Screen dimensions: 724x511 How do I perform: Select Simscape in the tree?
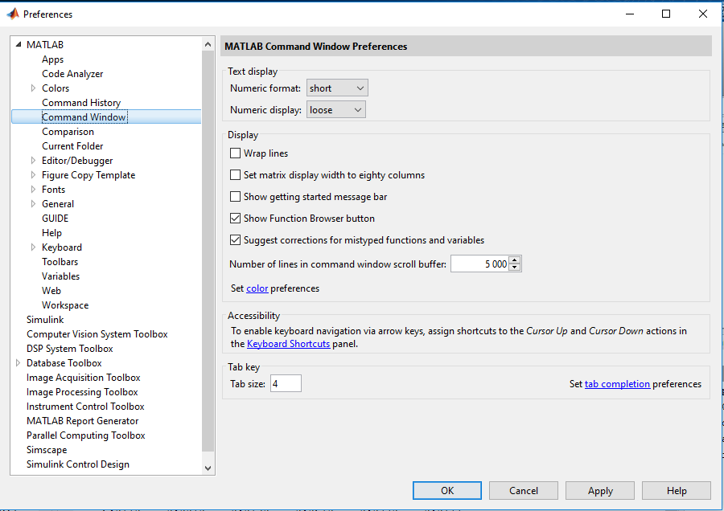(47, 450)
